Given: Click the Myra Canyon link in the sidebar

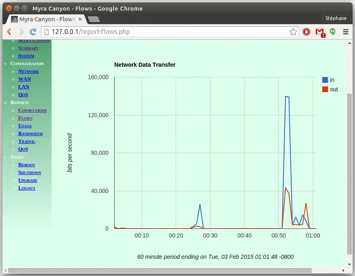Looking at the screenshot, I should click(34, 41).
